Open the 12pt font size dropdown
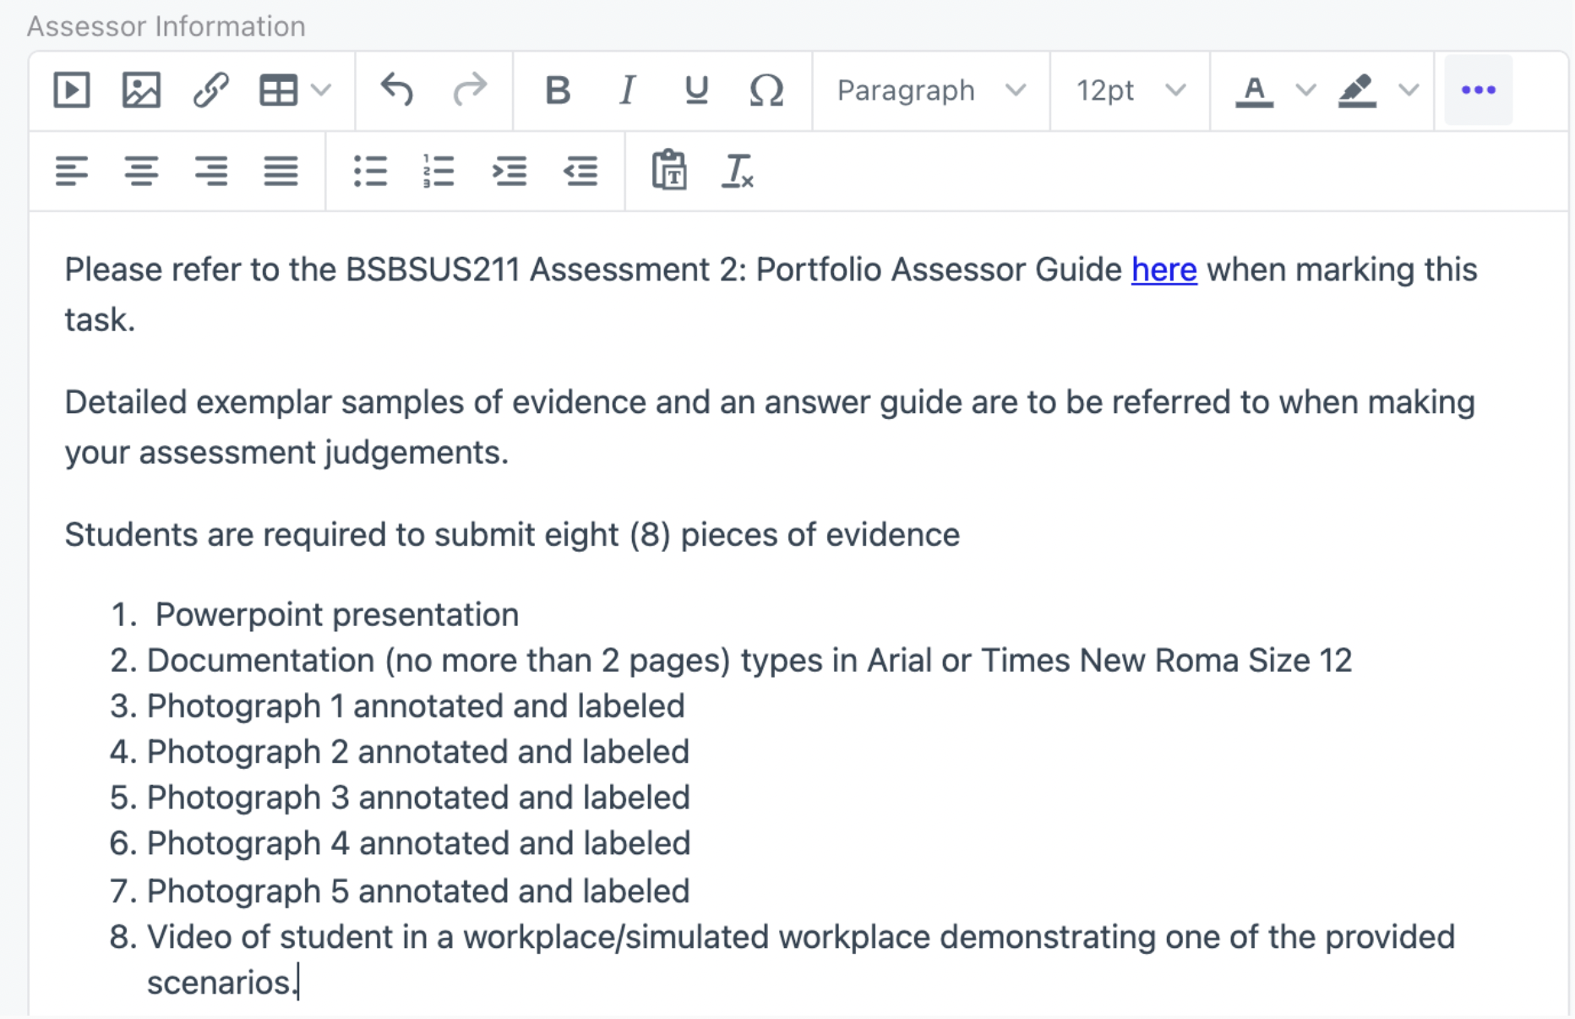 1131,90
